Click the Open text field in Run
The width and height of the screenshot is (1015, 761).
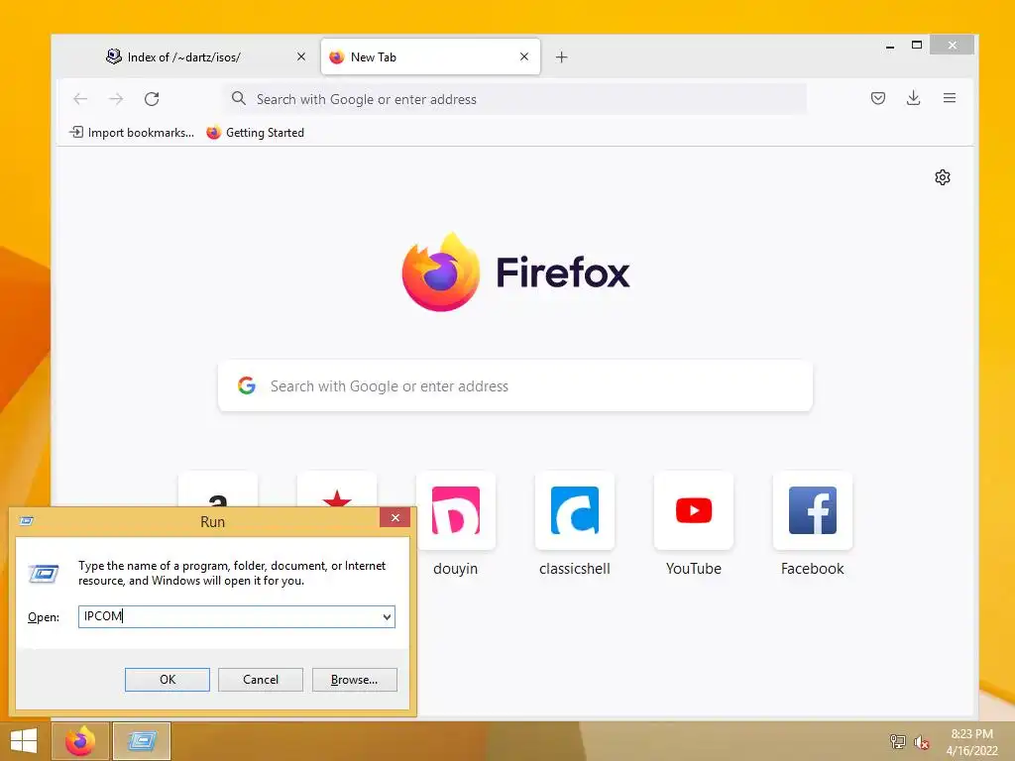[236, 616]
